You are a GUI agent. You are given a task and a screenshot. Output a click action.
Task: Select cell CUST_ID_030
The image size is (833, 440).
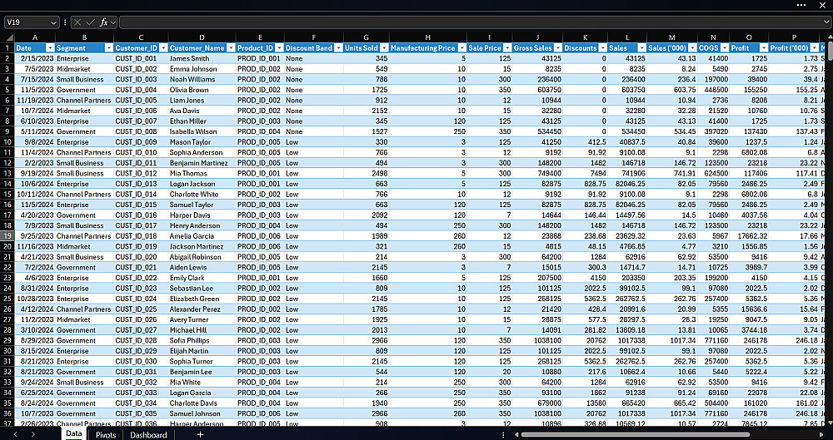tap(141, 361)
